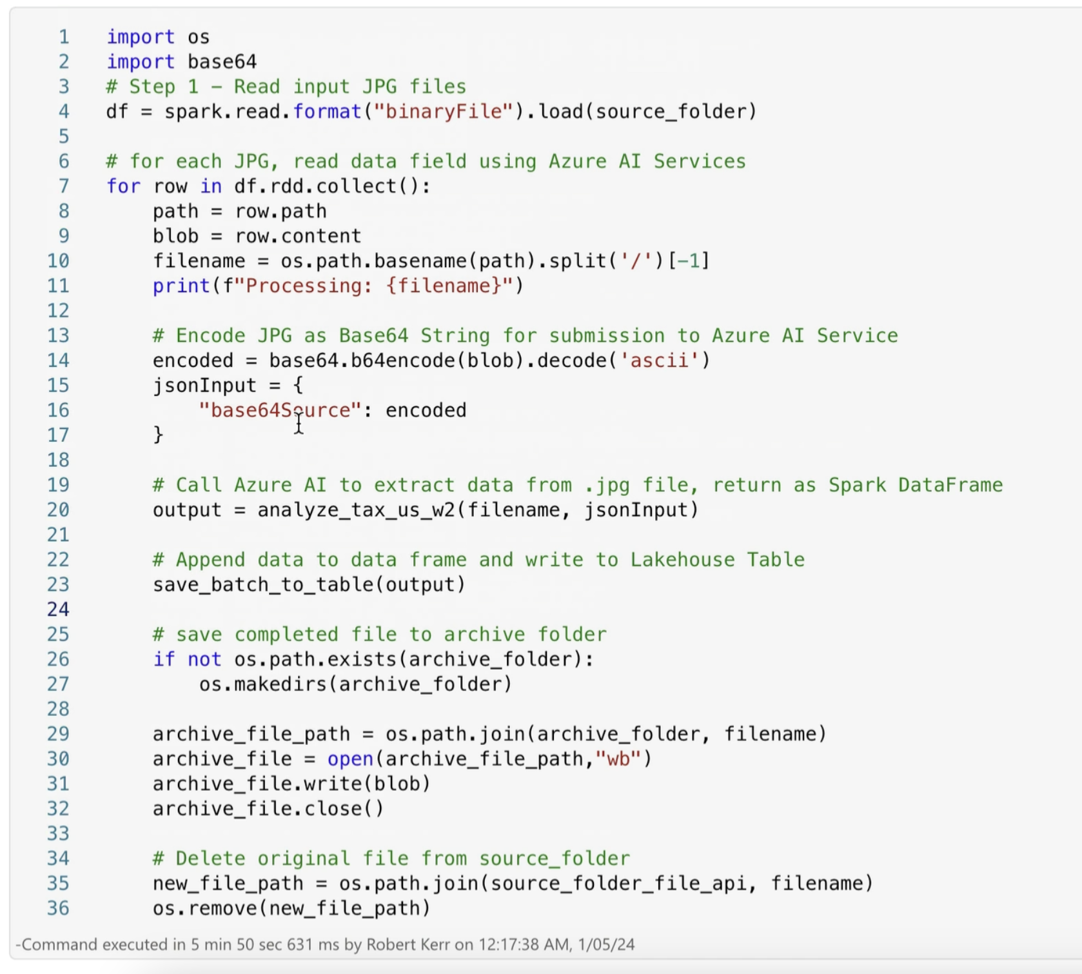Click 'b64encode' in the encoded assignment

[x=402, y=361]
